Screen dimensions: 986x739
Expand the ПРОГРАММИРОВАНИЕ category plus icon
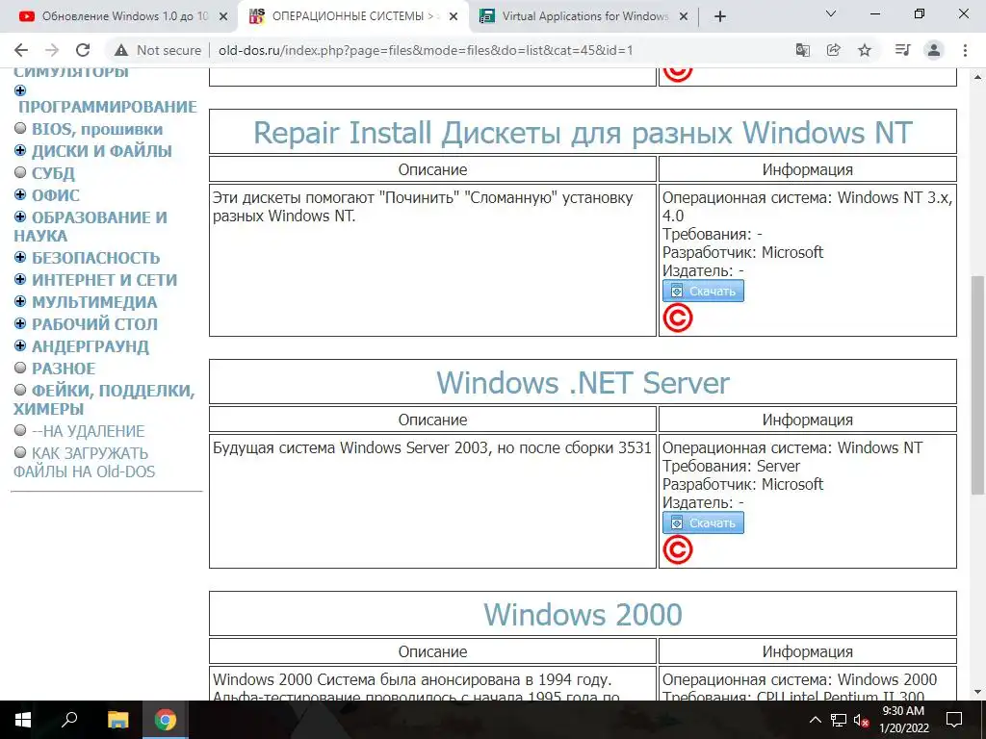pos(20,90)
